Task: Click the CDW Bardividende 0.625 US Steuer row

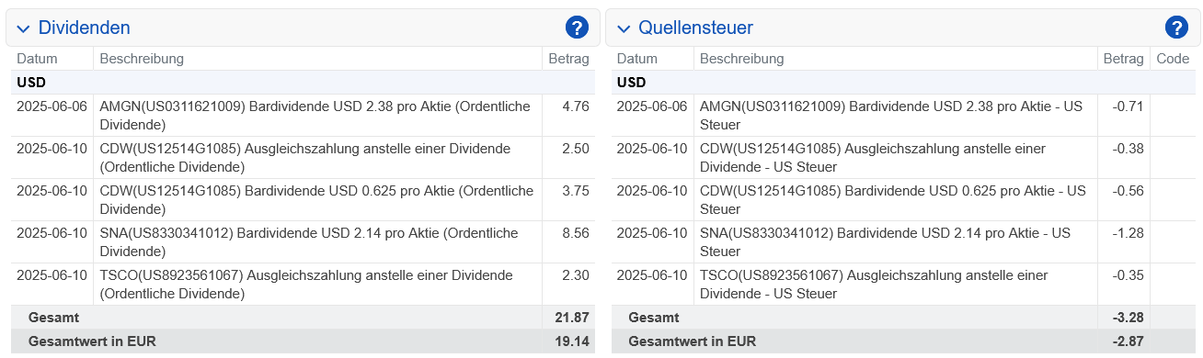Action: pyautogui.click(x=903, y=199)
